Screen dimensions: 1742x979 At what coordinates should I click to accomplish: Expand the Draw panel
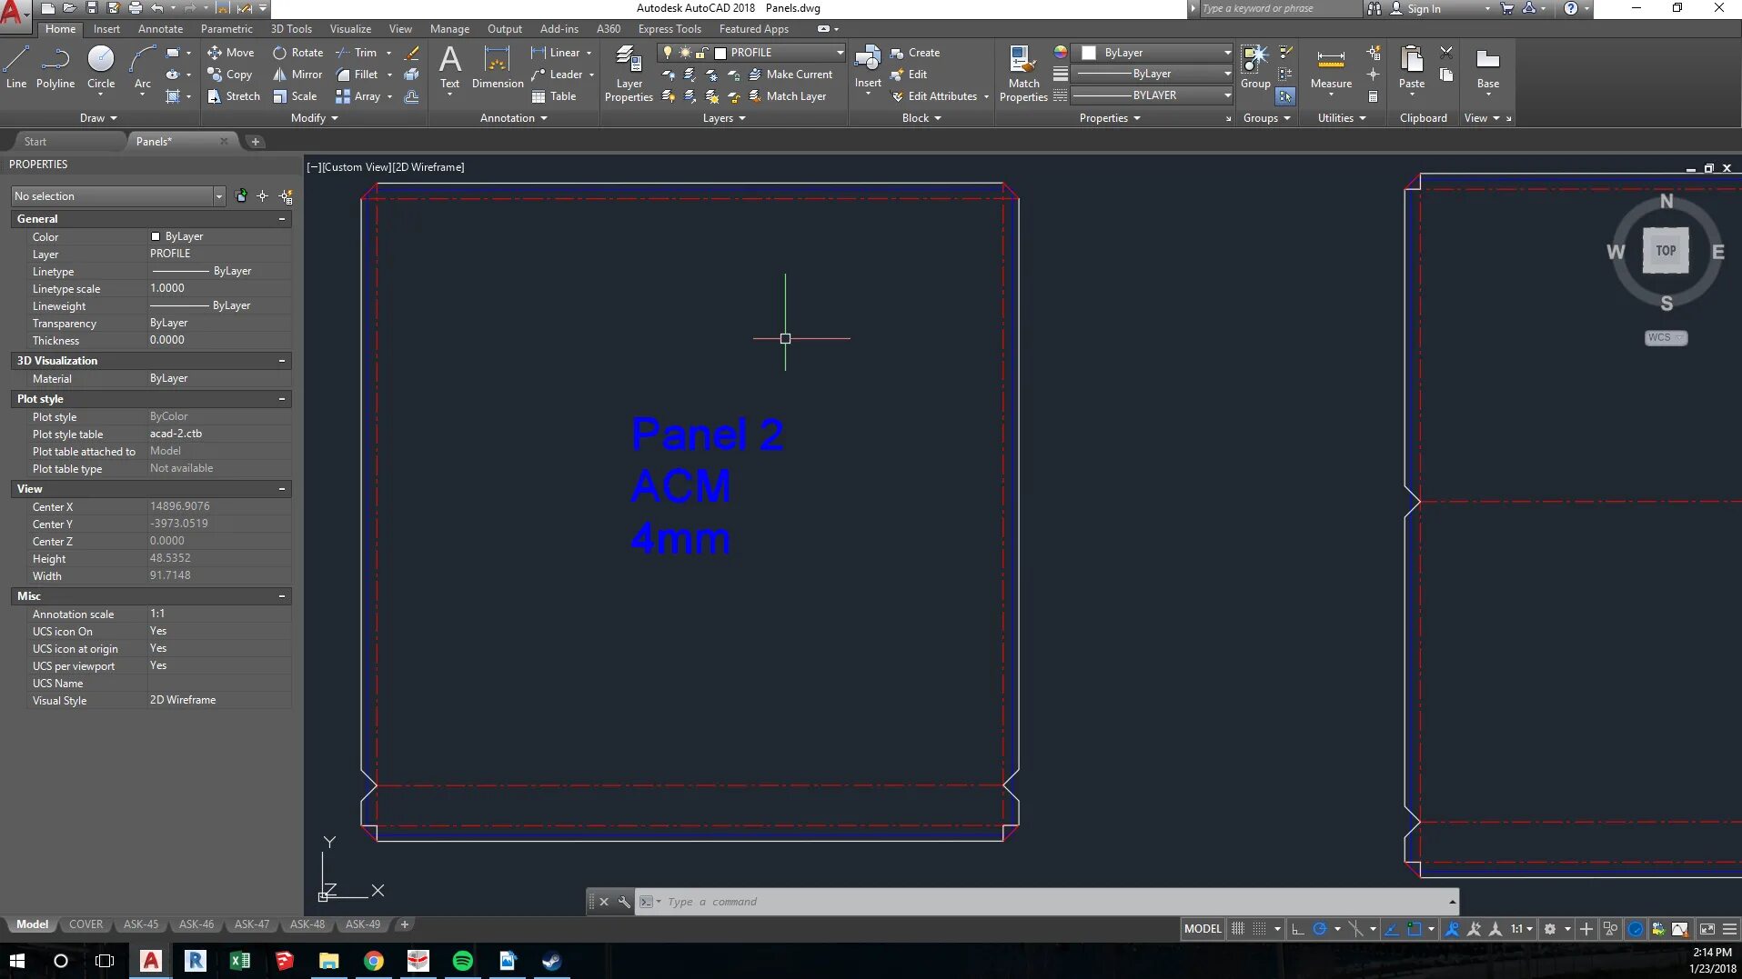(x=98, y=118)
